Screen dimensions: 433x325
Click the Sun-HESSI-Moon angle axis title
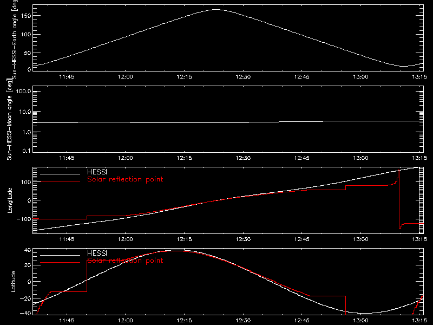[x=9, y=119]
